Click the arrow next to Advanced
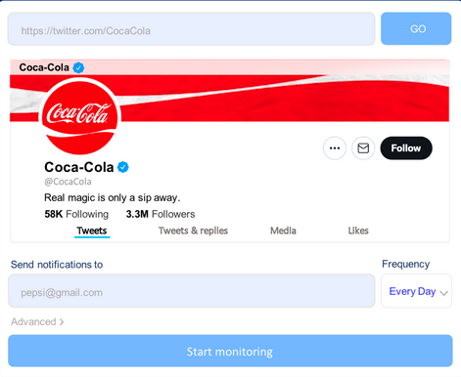461x377 pixels. coord(62,322)
